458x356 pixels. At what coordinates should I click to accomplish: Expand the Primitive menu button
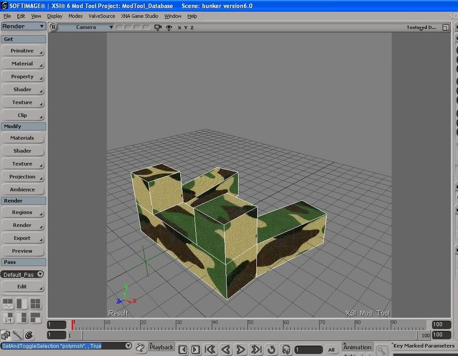[x=22, y=51]
